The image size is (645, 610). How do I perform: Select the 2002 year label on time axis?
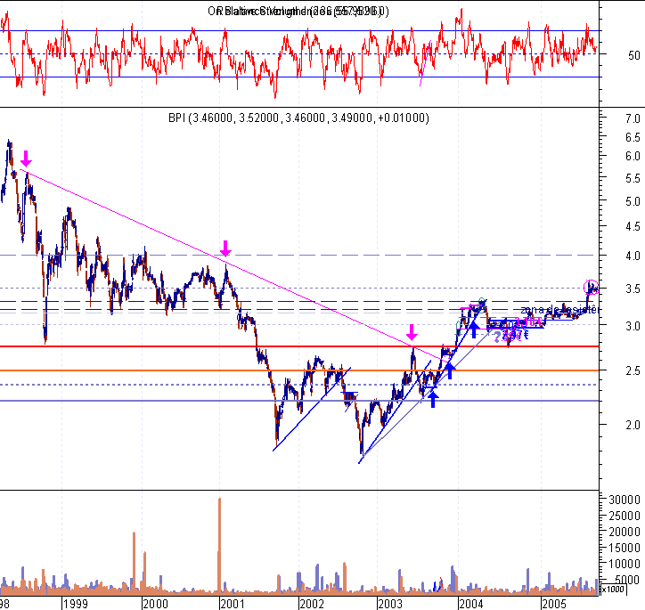pos(312,604)
